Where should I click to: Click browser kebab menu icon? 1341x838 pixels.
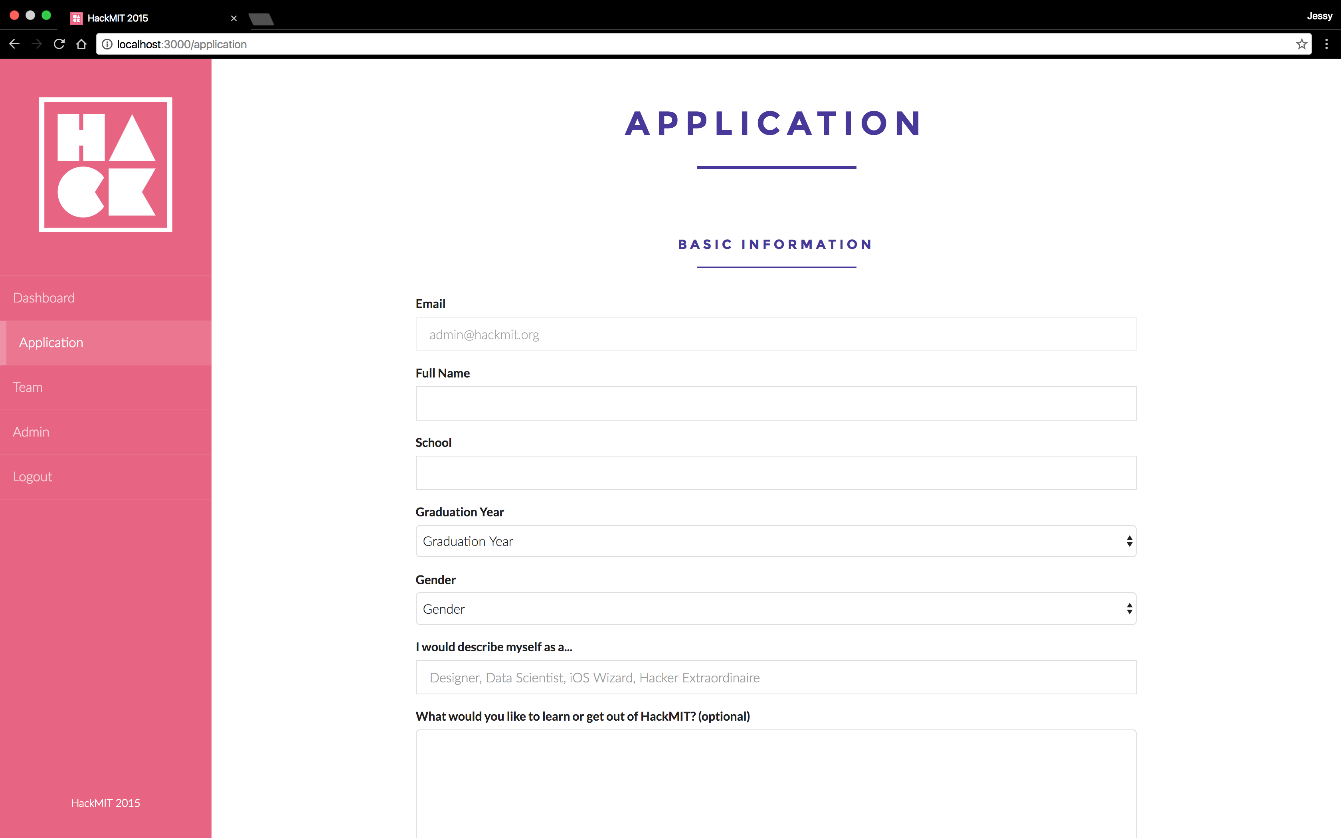[1327, 43]
